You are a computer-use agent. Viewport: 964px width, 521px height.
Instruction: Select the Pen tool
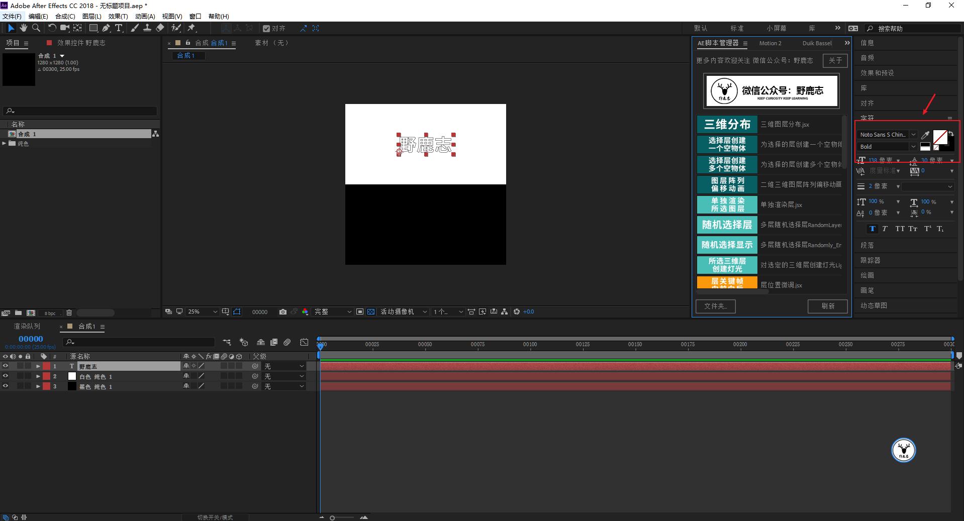106,28
